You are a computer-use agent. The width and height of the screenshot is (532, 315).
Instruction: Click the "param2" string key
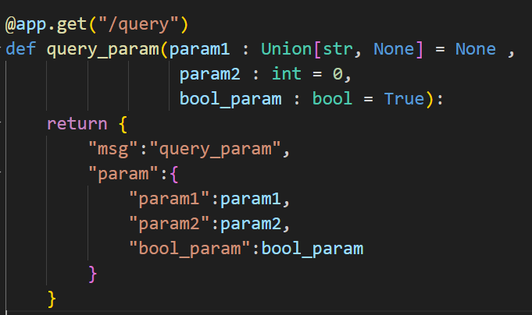point(169,224)
